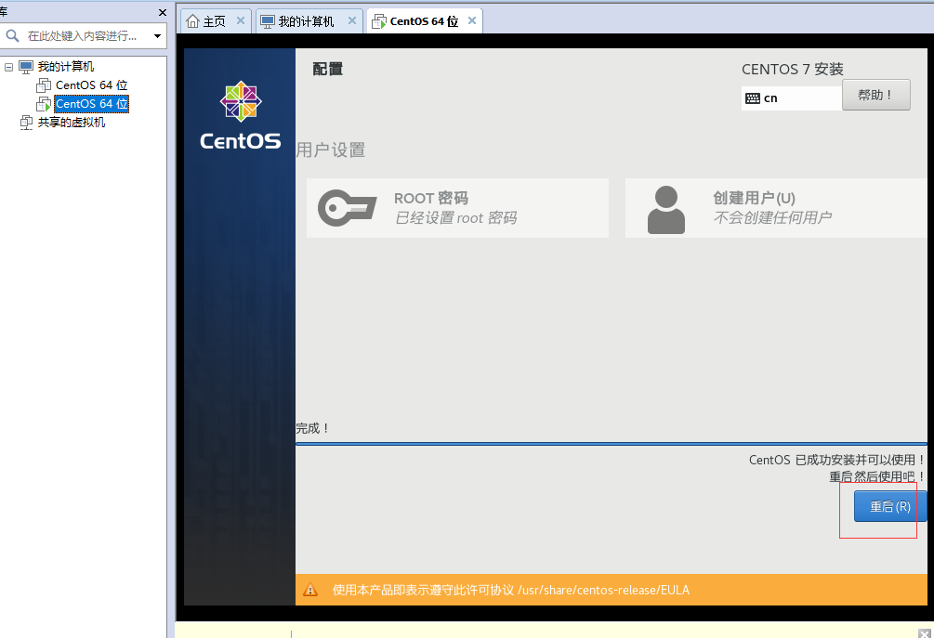The height and width of the screenshot is (638, 934).
Task: Click the home icon on 主页 tab
Action: pyautogui.click(x=192, y=21)
